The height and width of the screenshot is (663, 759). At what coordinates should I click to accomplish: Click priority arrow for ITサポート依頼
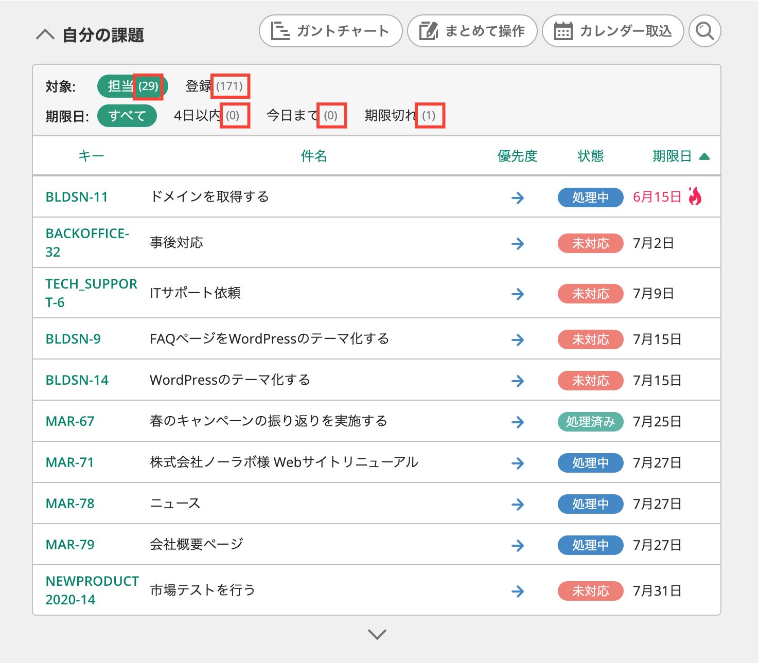(518, 294)
